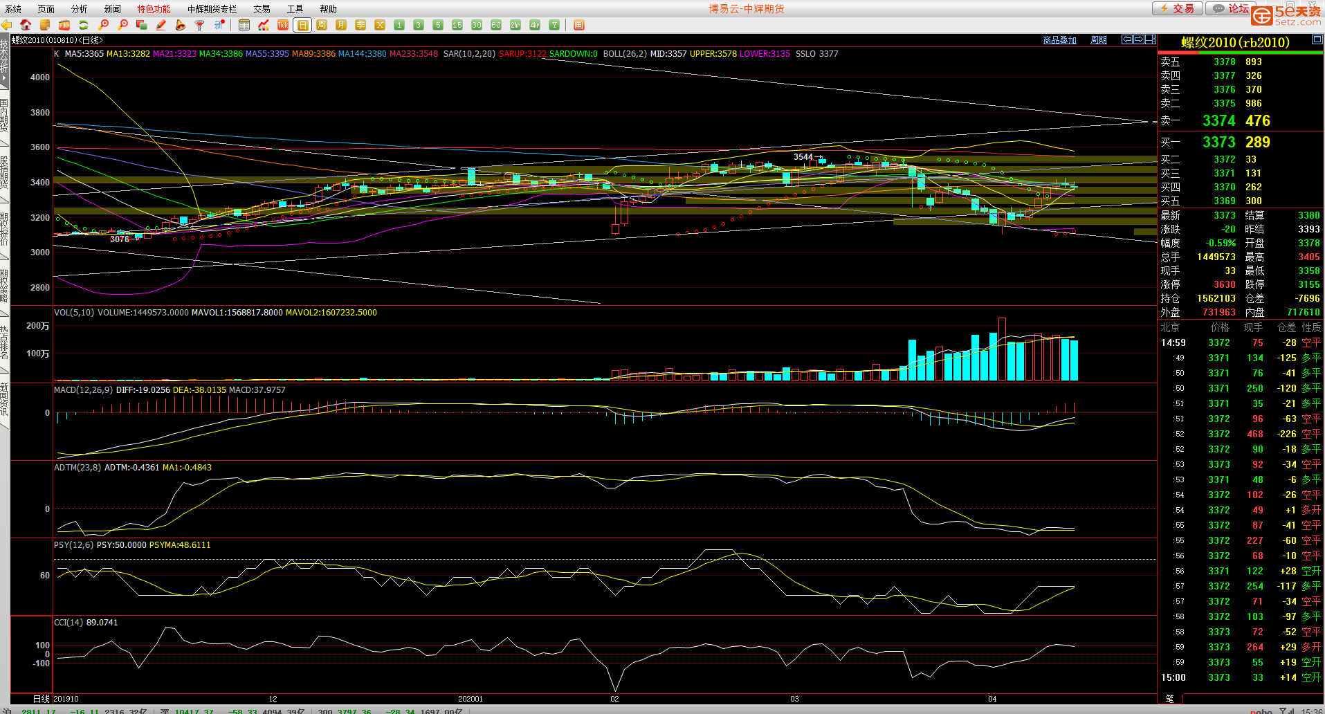
Task: Toggle the side panel layout icon
Action: point(1151,39)
